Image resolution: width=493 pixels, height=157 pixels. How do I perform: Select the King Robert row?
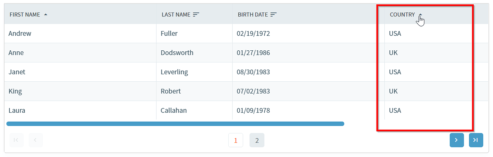[x=246, y=91]
